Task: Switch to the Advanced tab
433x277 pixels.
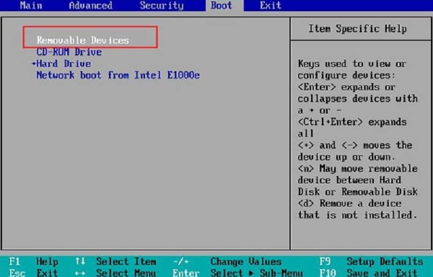Action: click(91, 5)
